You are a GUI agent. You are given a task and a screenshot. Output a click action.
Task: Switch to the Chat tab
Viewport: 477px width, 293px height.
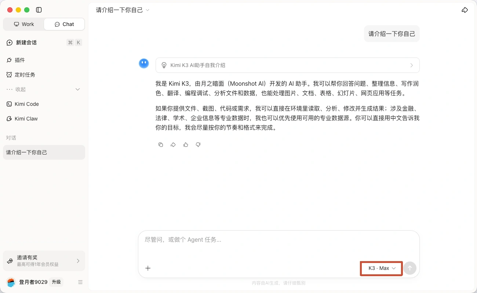click(64, 24)
